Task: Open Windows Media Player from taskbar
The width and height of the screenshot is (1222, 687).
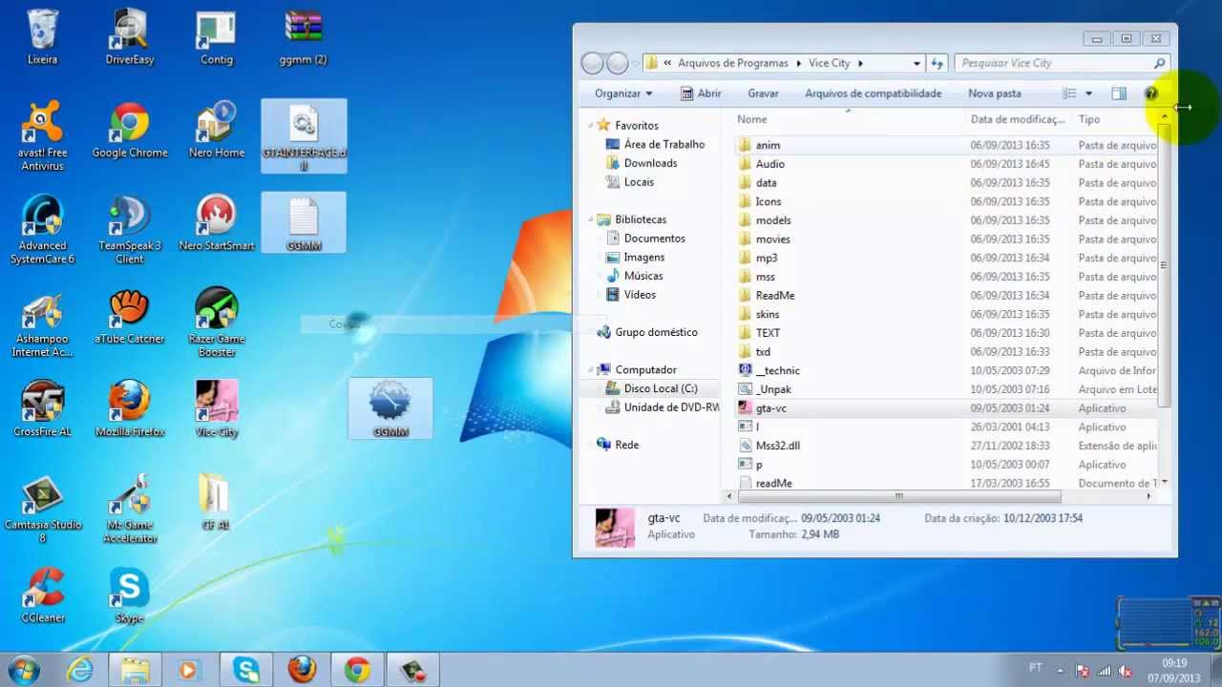Action: (x=189, y=670)
